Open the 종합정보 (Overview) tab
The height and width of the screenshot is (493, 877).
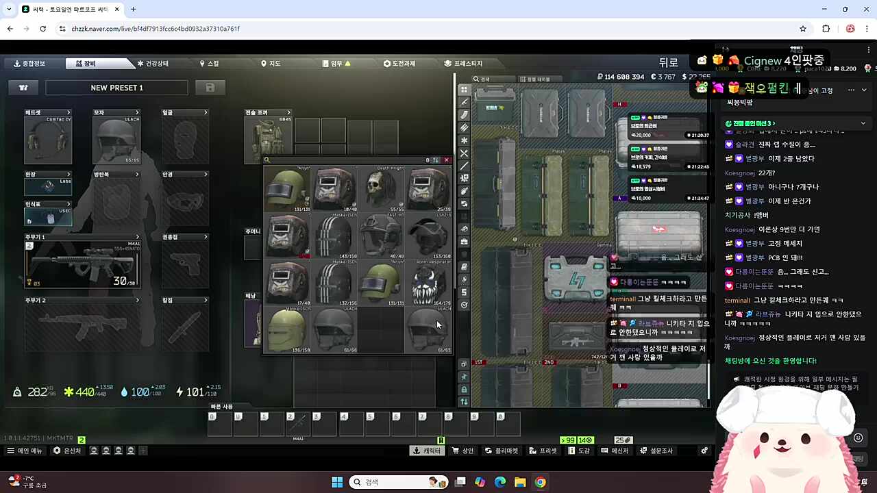29,64
